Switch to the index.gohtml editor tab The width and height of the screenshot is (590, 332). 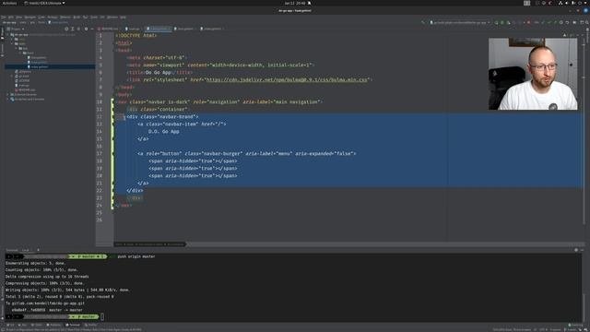211,29
